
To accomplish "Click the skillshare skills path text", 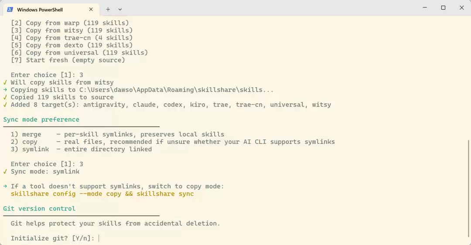I will coord(176,90).
